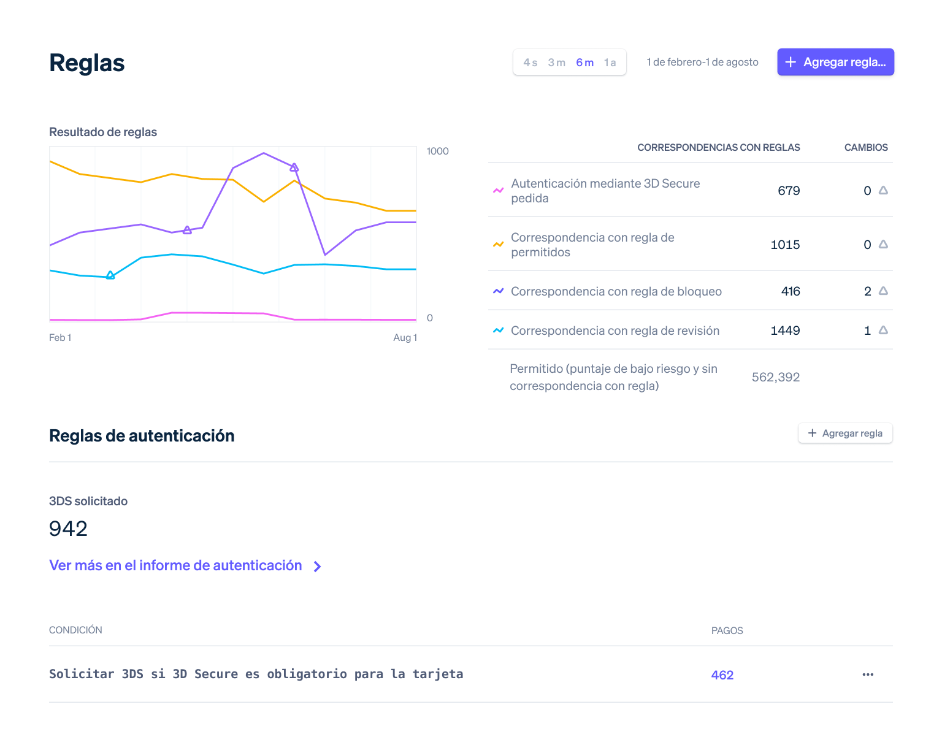Select row Correspondencia con regla de permitidos
Screen dimensions: 942x753
click(x=691, y=244)
